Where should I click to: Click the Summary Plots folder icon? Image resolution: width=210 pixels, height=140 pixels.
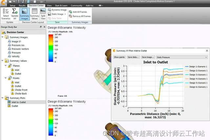(x=7, y=98)
